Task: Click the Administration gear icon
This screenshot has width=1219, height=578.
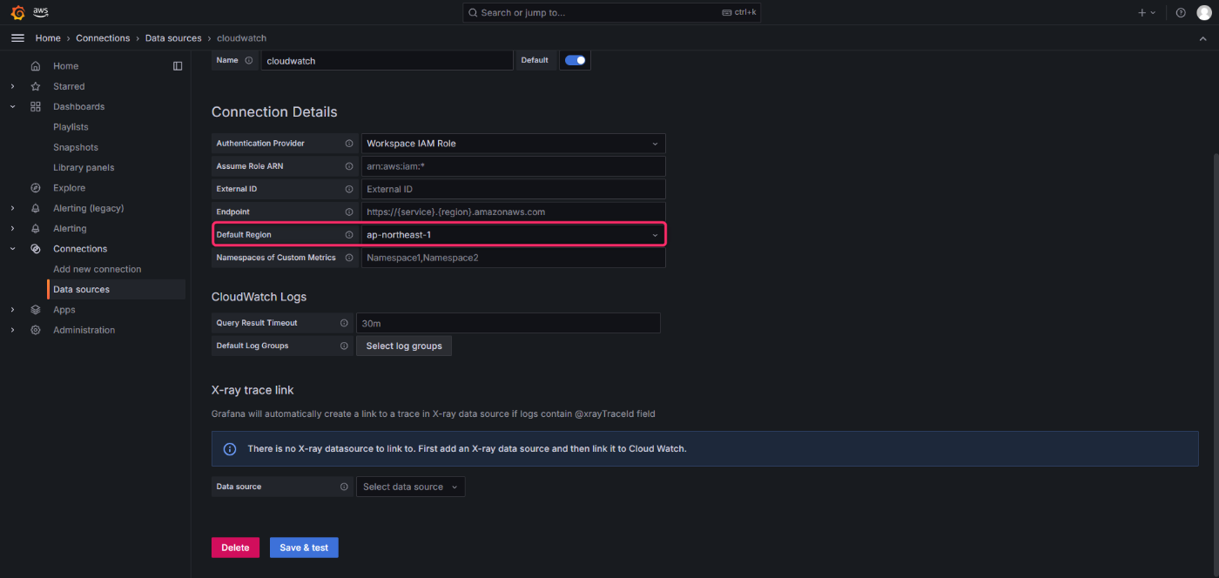Action: [36, 330]
